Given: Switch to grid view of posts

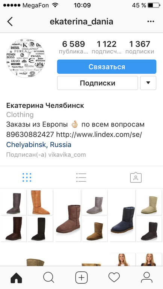Looking at the screenshot, I should pos(27,178).
